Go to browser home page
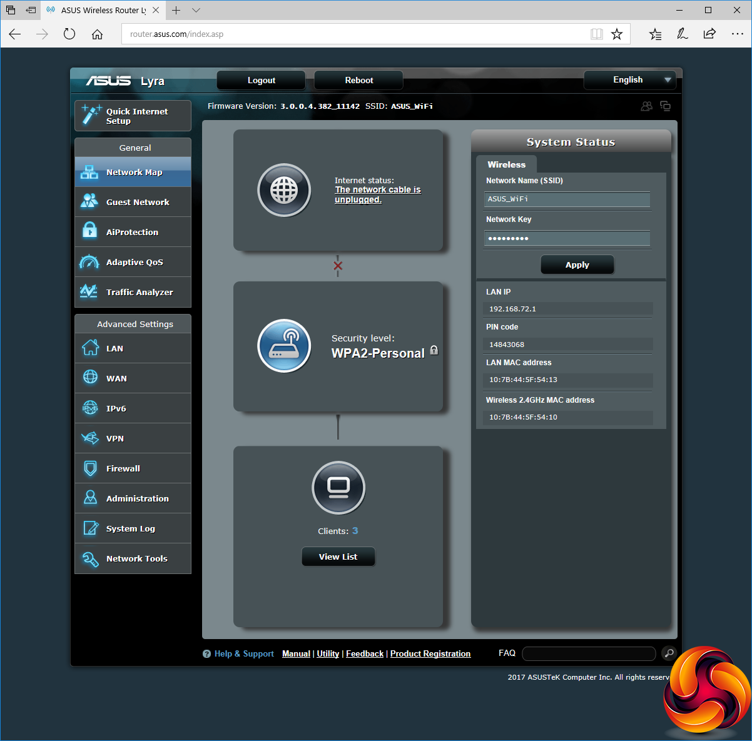 pyautogui.click(x=97, y=34)
